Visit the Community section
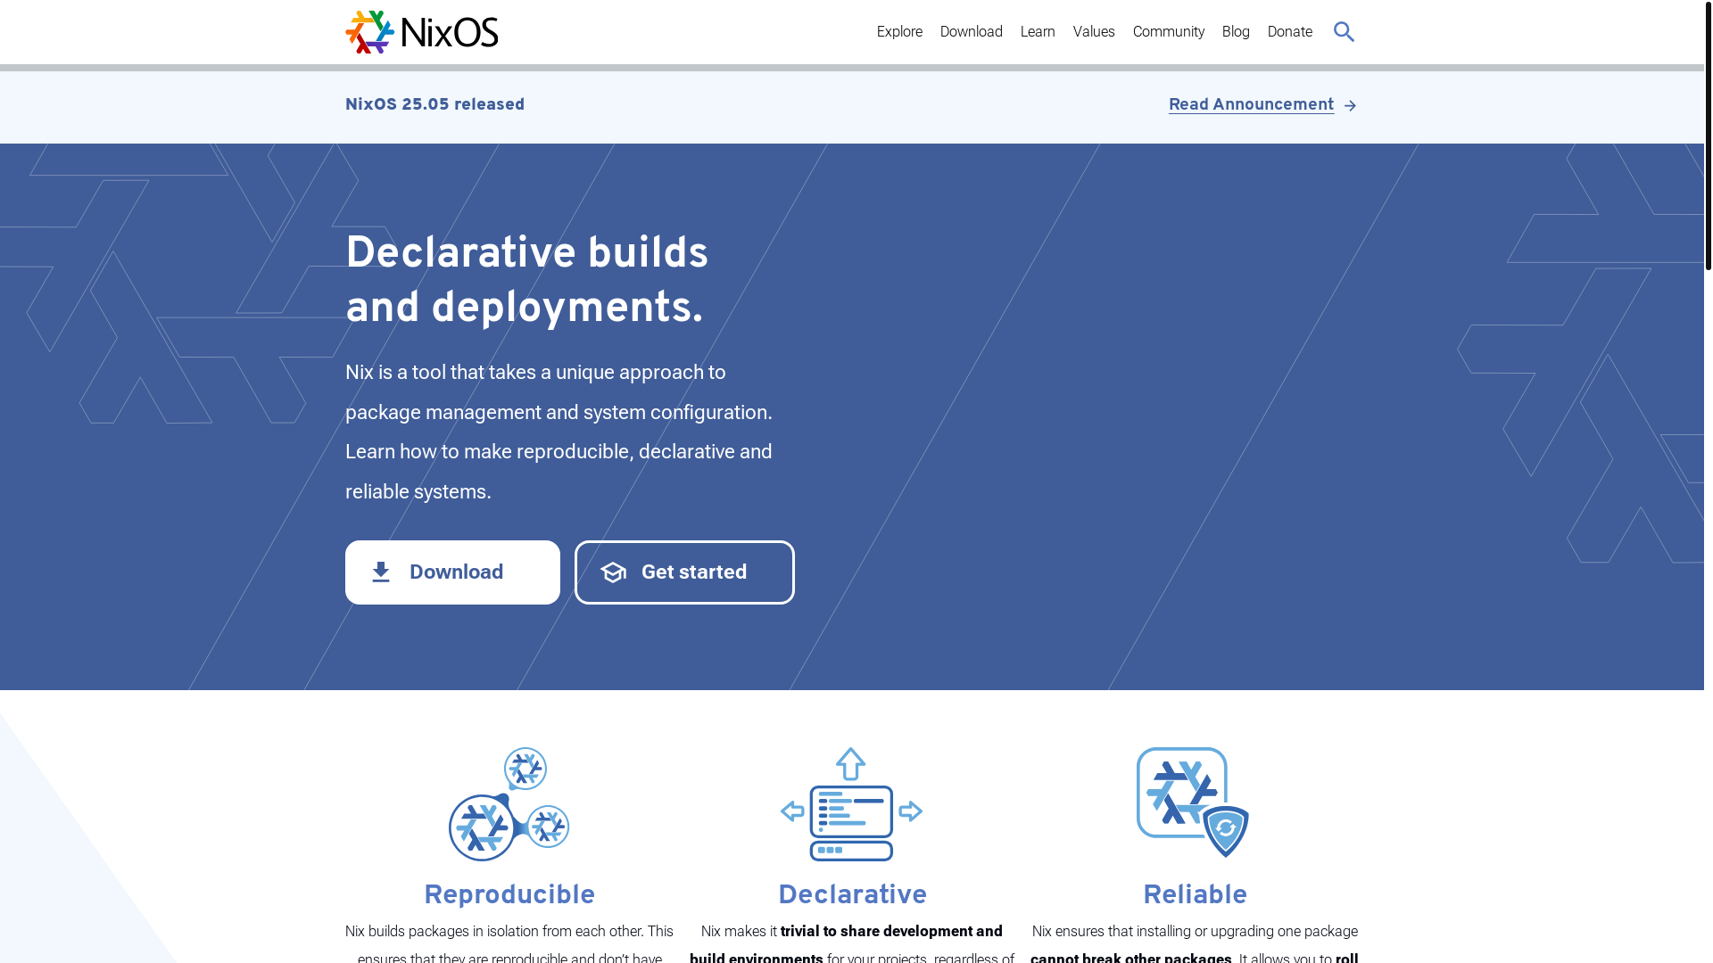Screen dimensions: 1713x963 tap(1168, 32)
